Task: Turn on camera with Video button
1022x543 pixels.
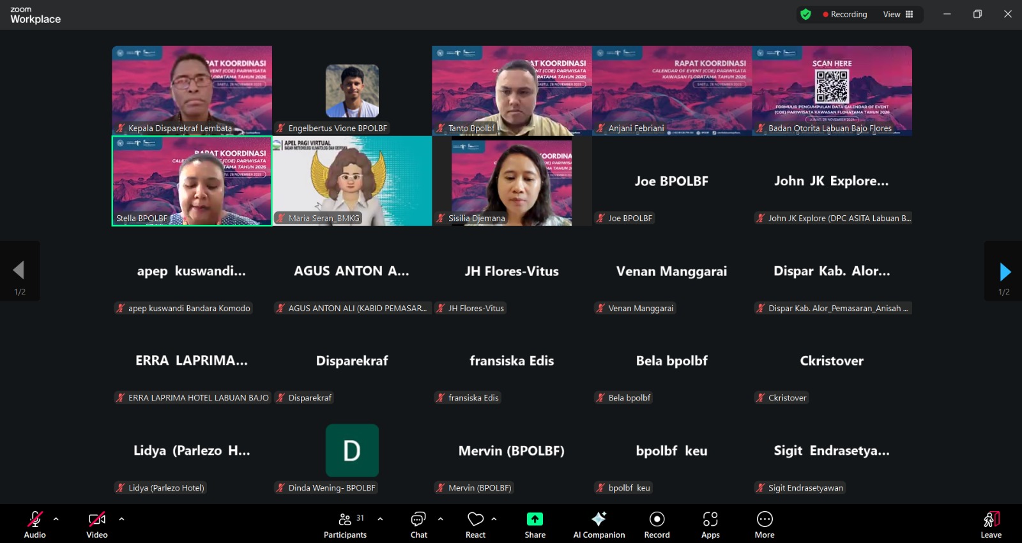Action: pyautogui.click(x=97, y=524)
